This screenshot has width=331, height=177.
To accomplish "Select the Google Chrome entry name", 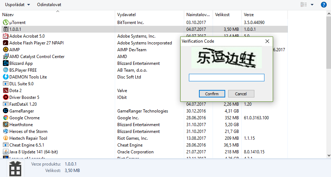I will [x=24, y=118].
